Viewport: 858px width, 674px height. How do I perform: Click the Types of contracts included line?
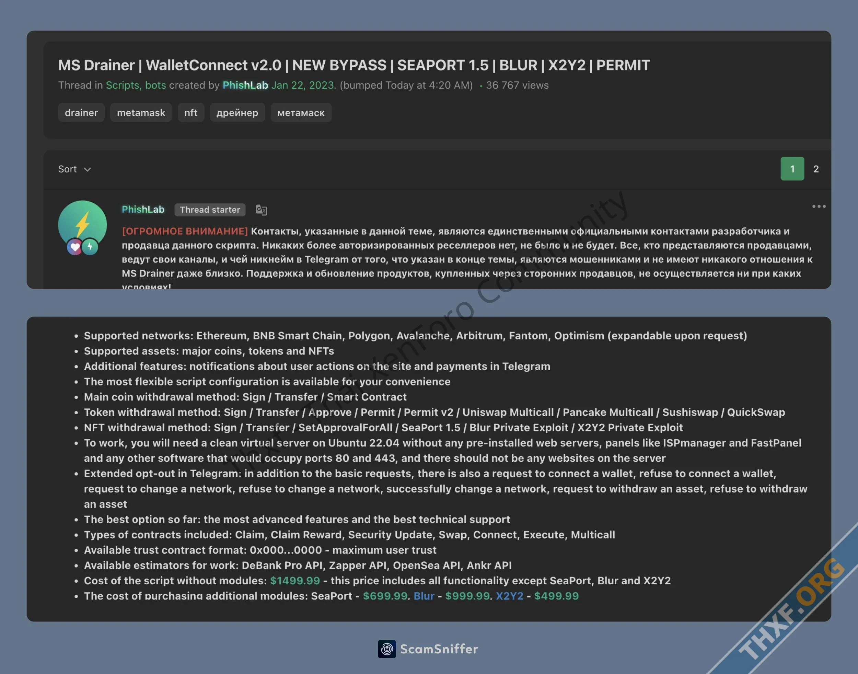pyautogui.click(x=349, y=535)
